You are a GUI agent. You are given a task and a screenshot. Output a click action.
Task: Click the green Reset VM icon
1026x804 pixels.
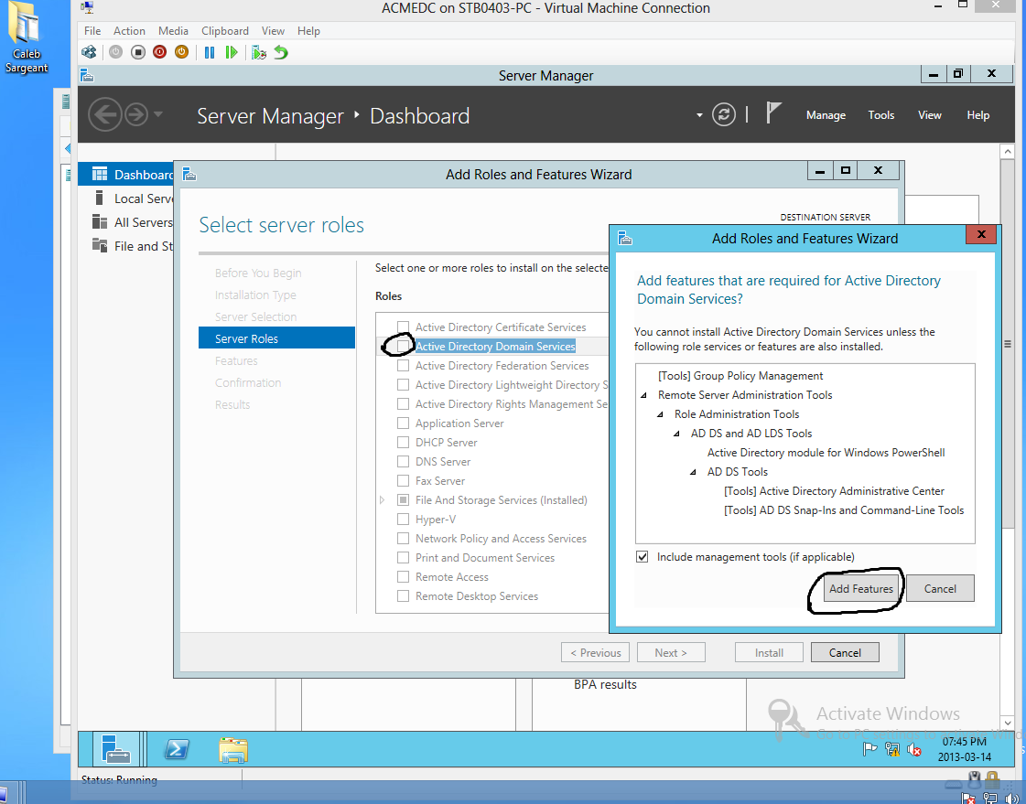pyautogui.click(x=232, y=52)
